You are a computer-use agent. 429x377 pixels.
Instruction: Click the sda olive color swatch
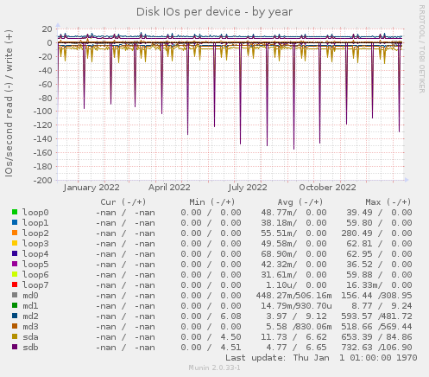pyautogui.click(x=15, y=336)
